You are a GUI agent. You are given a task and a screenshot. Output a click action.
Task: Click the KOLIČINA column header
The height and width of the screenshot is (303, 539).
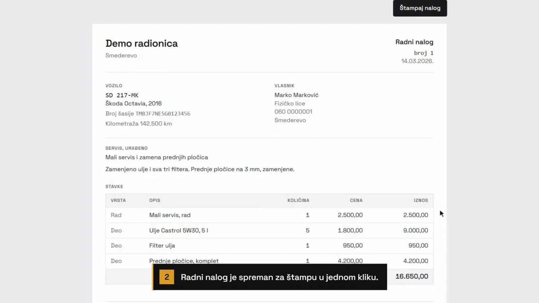point(298,200)
